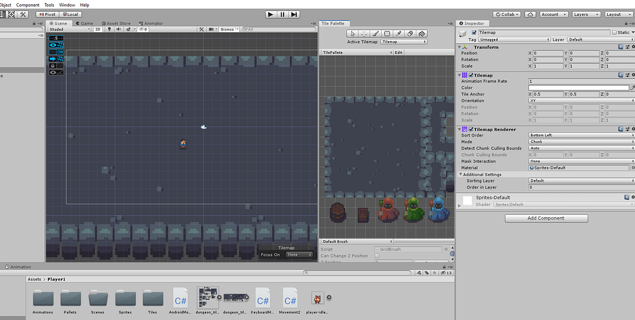Screen dimensions: 635x320
Task: Pick the flood fill bucket tool
Action: [x=422, y=33]
